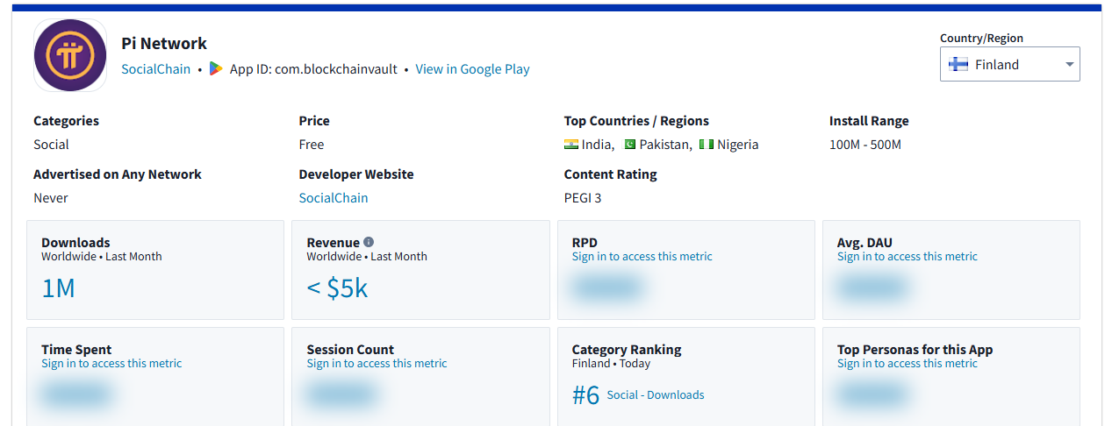Click the Never advertised value
Screen dimensions: 1112x426
(x=51, y=198)
